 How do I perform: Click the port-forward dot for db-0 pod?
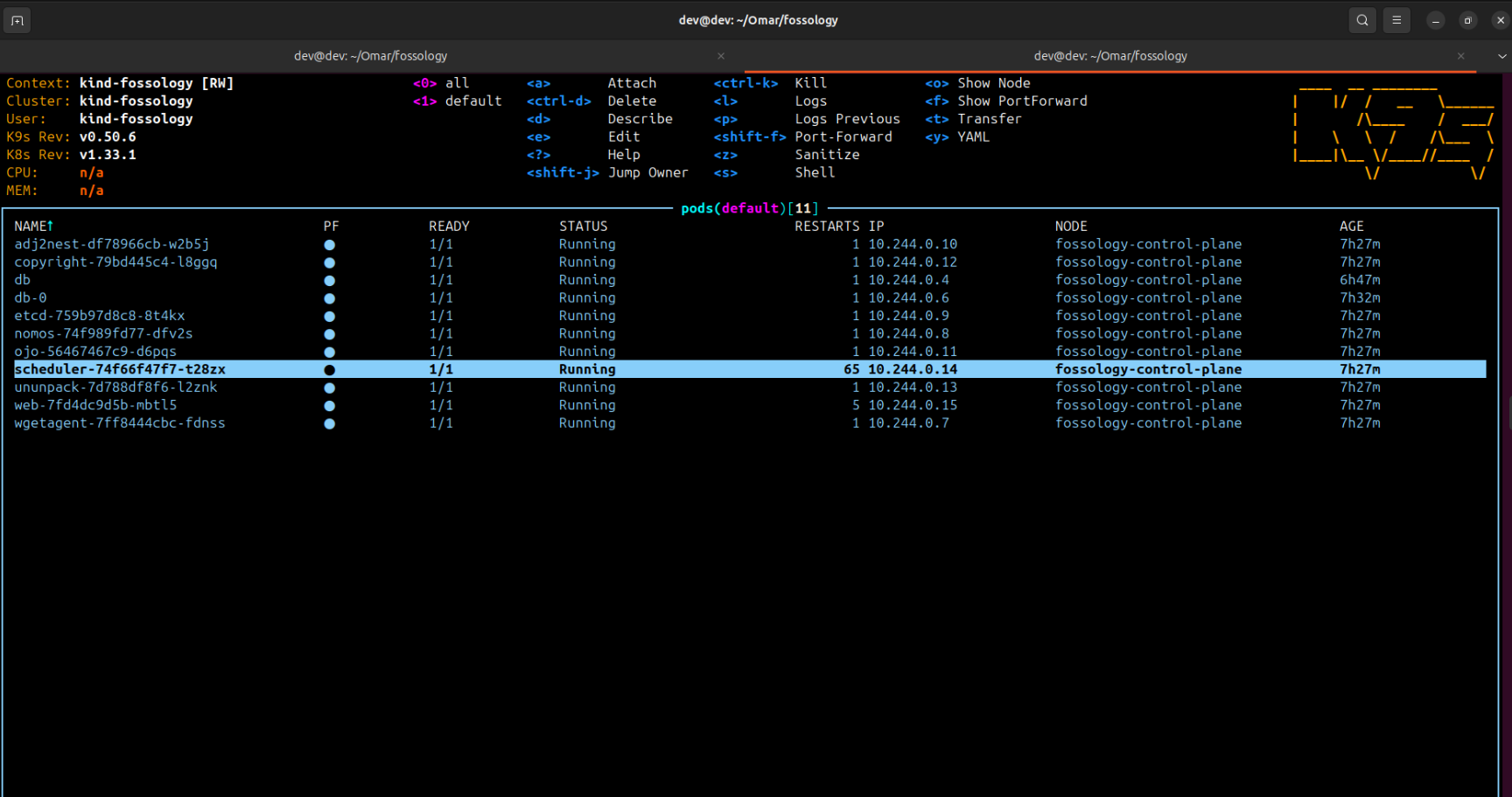pos(330,298)
